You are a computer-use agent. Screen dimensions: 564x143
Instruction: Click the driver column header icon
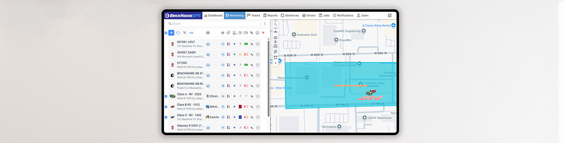[208, 33]
